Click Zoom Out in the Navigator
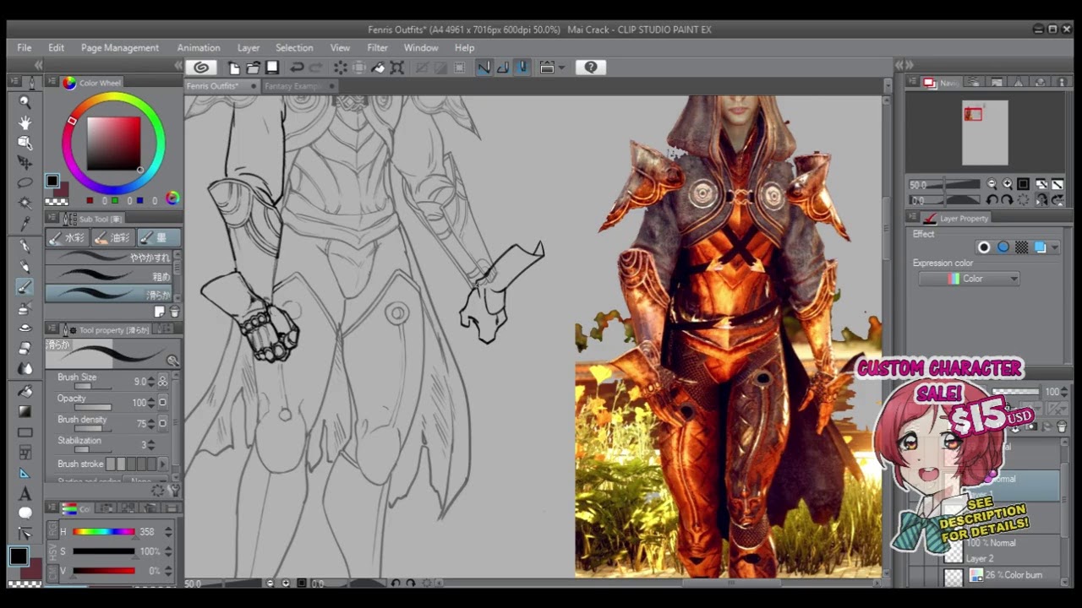 coord(992,184)
